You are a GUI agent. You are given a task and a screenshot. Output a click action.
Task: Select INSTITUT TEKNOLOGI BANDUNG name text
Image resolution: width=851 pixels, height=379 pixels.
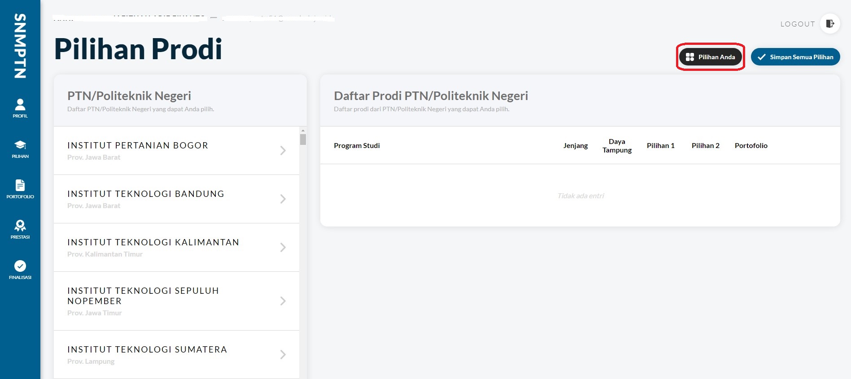(146, 194)
